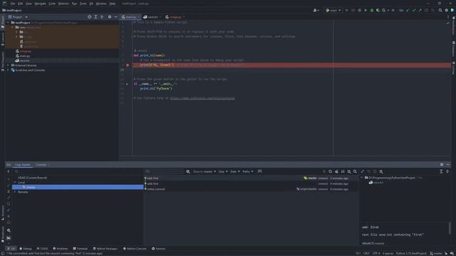Hide the Project panel with minus icon
Screen dimensions: 456x256
(x=115, y=17)
